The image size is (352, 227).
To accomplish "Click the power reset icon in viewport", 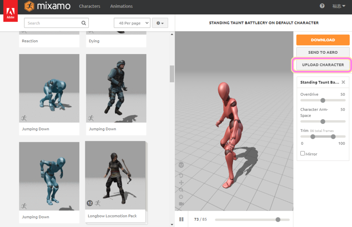I will (x=181, y=197).
